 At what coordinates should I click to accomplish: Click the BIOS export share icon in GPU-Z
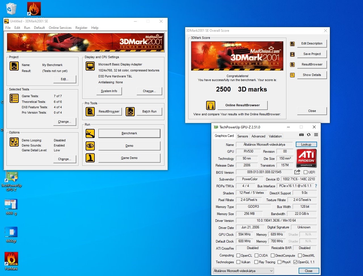point(297,172)
